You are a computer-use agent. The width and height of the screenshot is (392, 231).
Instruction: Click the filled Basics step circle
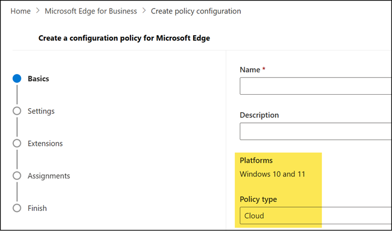(x=17, y=78)
